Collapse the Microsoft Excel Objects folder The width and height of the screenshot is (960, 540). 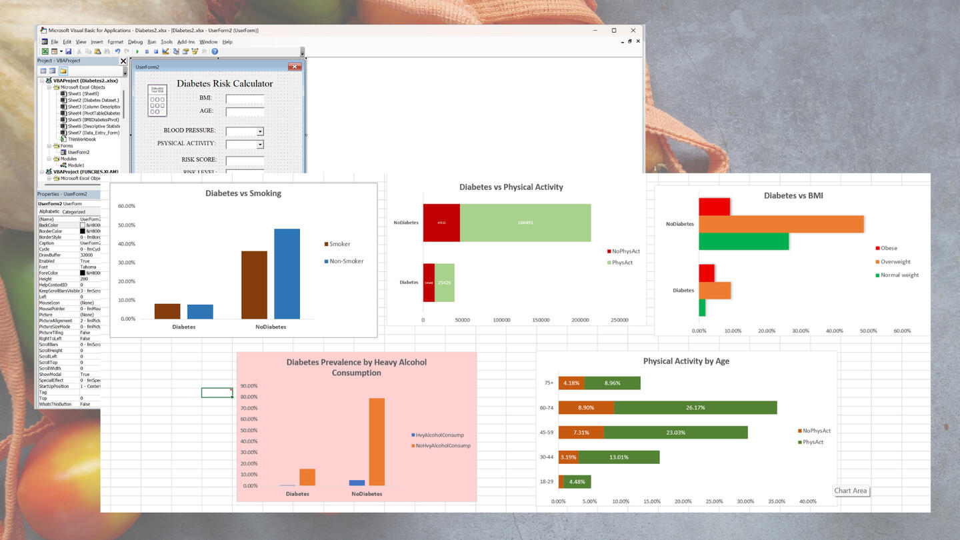coord(48,87)
